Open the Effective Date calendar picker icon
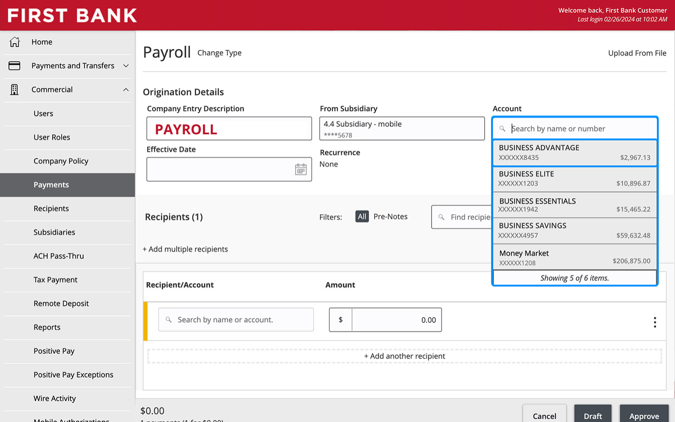 301,169
